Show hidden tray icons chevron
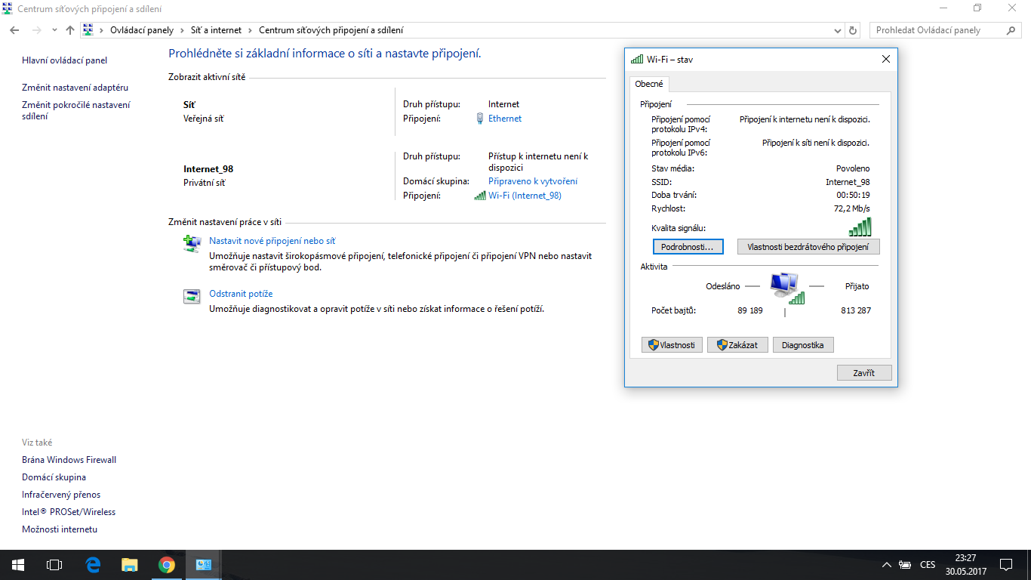The image size is (1031, 580). coord(888,565)
